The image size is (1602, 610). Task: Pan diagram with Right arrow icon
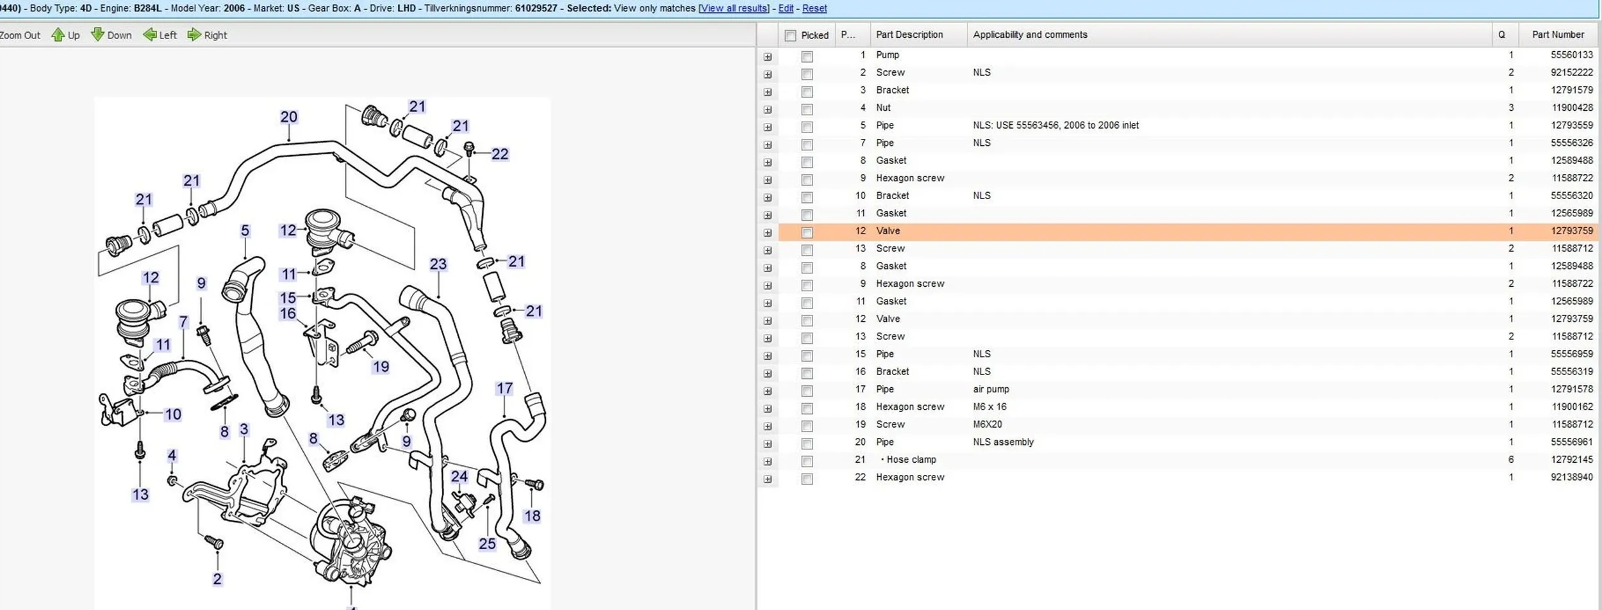pyautogui.click(x=194, y=35)
